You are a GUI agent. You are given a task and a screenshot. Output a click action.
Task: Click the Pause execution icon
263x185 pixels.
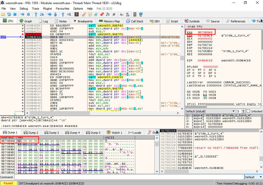point(28,14)
